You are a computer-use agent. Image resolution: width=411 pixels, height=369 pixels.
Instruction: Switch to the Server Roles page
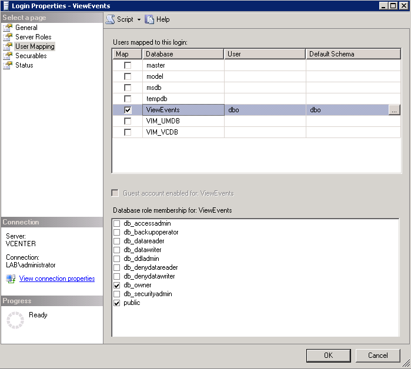34,37
